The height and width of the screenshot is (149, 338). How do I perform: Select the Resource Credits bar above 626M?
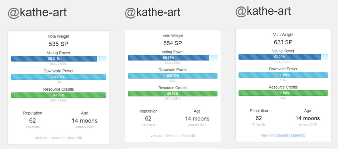pos(283,93)
